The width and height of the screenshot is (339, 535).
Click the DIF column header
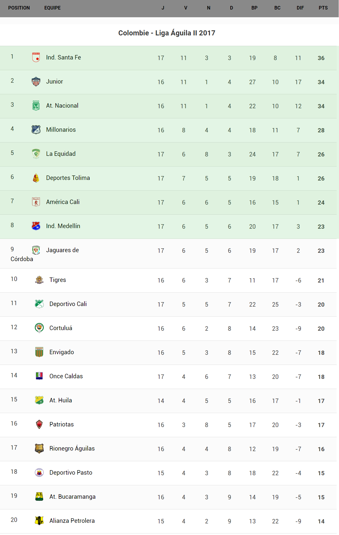coord(300,8)
